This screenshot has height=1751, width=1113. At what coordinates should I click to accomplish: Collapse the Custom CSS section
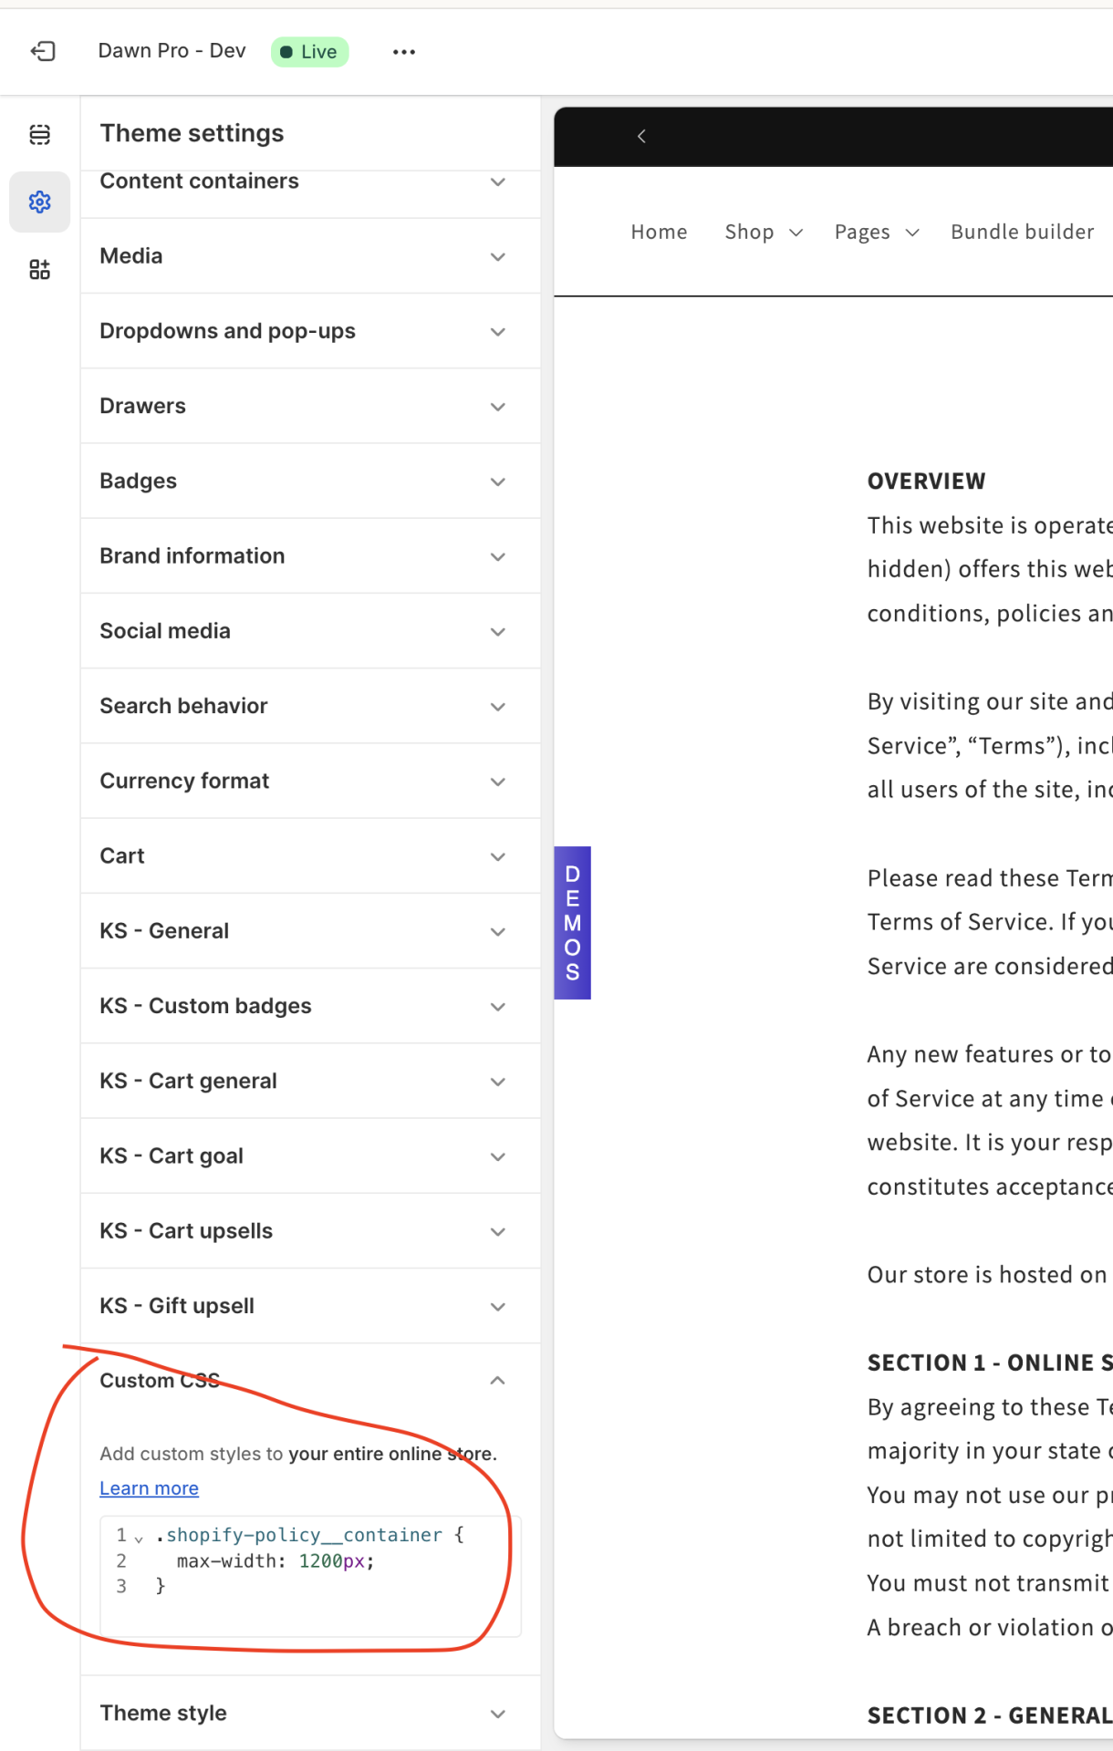[310, 1381]
